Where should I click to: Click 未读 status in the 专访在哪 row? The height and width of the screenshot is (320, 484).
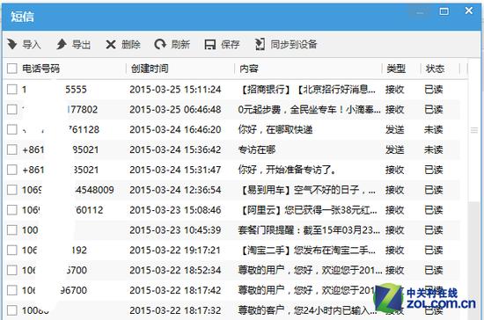[434, 149]
